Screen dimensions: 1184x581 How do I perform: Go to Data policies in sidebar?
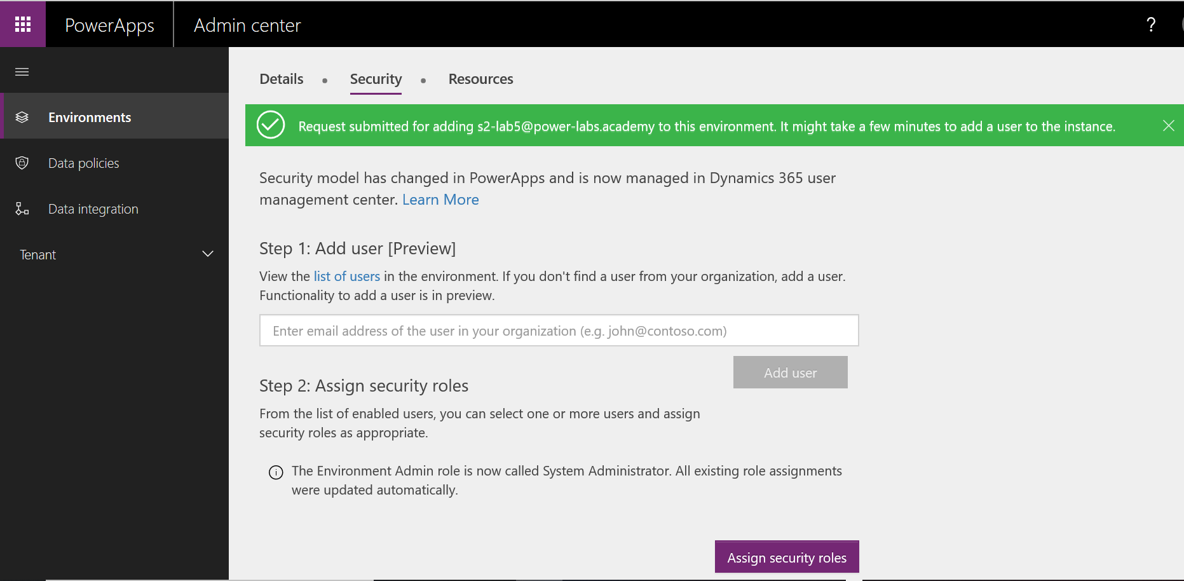point(84,163)
